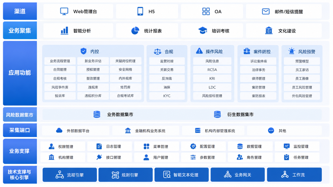Select the 应用功能 row header

[20, 73]
